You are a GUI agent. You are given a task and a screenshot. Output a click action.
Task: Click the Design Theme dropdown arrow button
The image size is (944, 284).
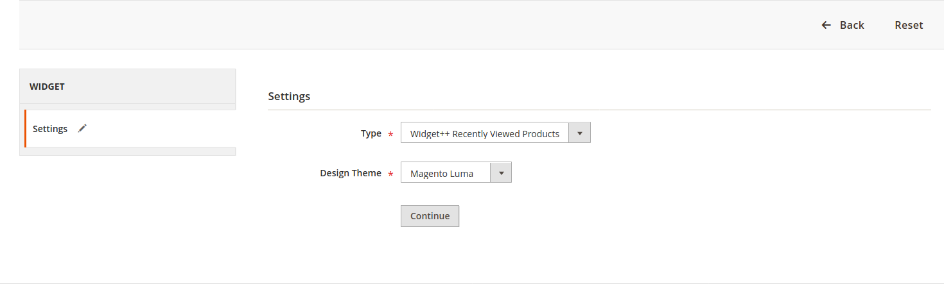pyautogui.click(x=501, y=173)
